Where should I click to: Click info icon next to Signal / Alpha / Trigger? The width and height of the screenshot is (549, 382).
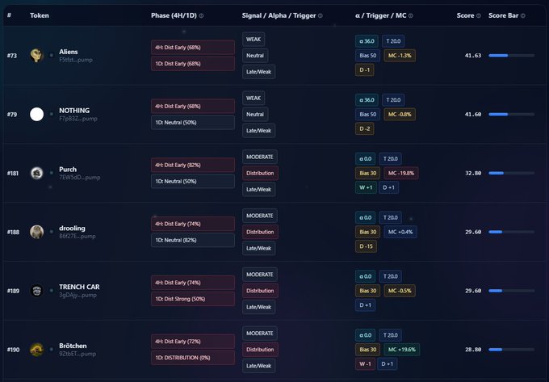[321, 16]
